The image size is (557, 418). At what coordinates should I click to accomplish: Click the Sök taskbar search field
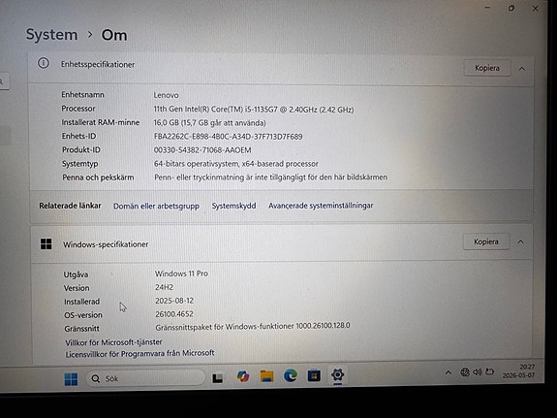point(145,378)
